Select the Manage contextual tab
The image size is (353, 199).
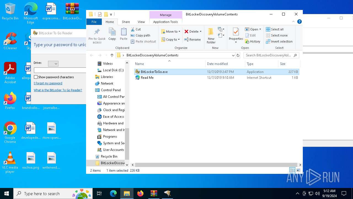tap(165, 15)
